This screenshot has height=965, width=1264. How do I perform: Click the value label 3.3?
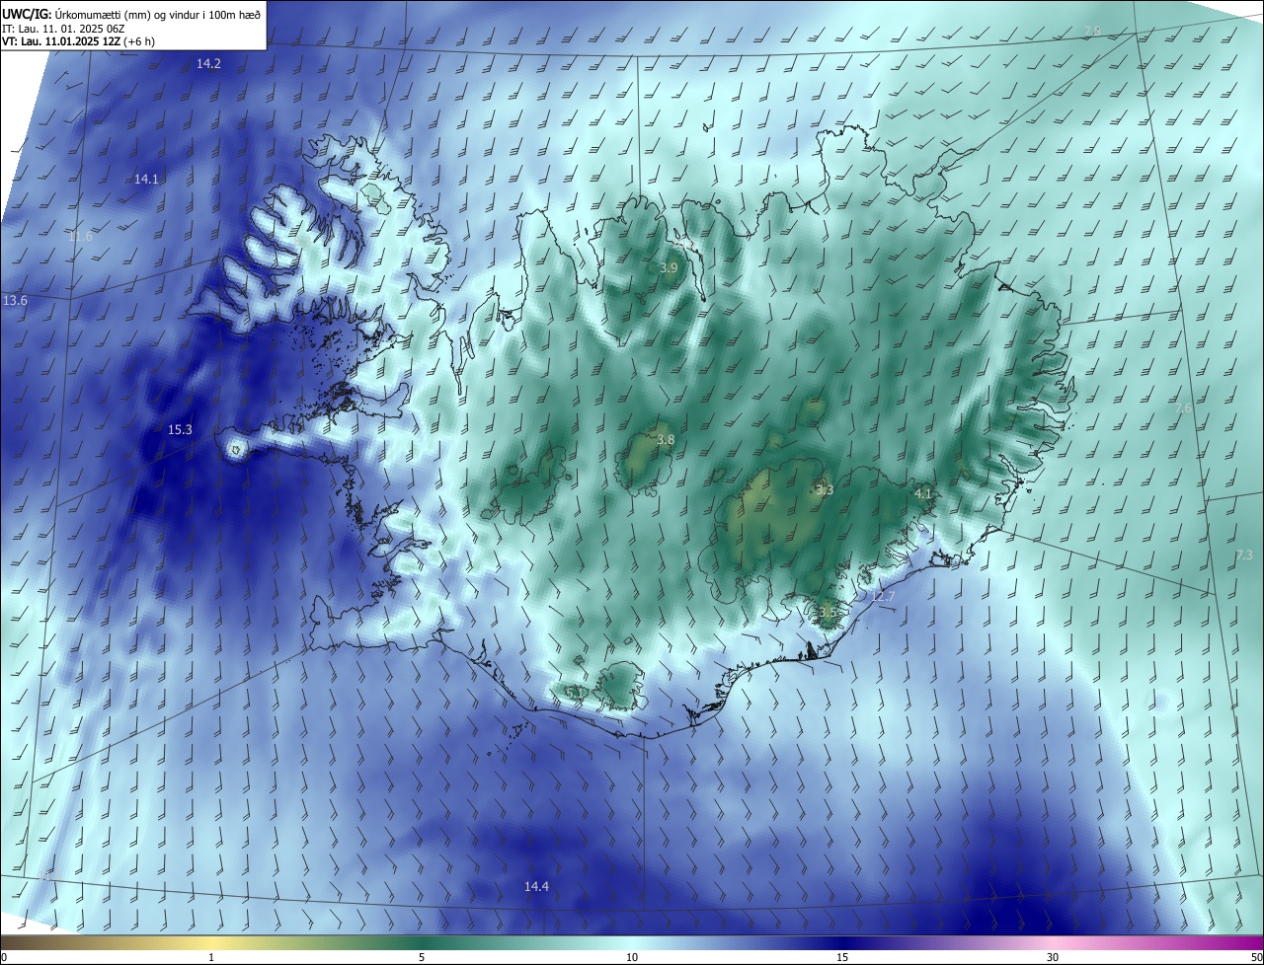[x=826, y=489]
